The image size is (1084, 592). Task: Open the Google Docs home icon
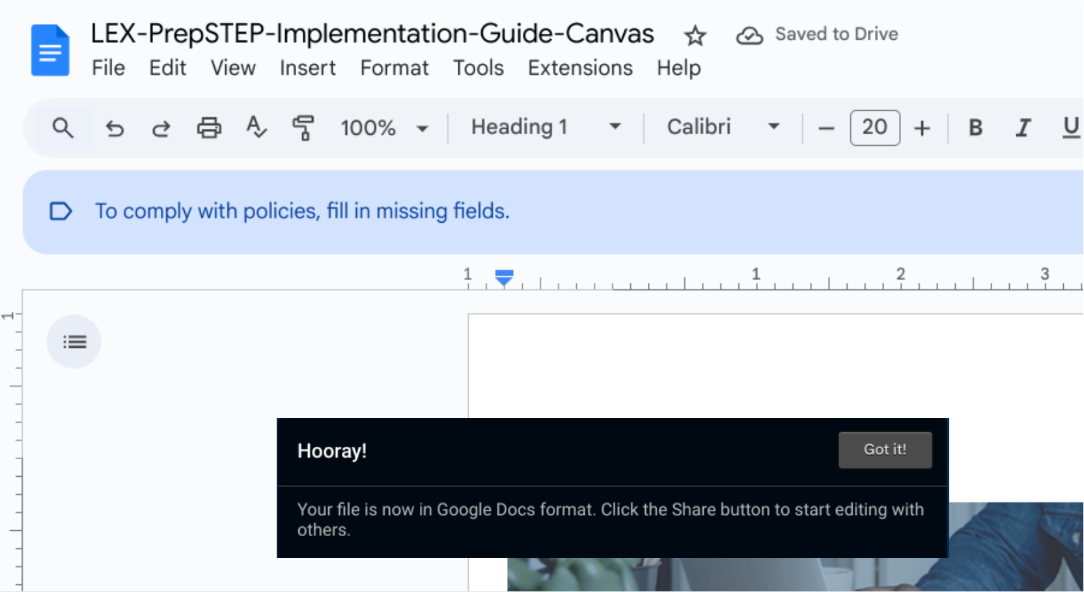pyautogui.click(x=50, y=50)
